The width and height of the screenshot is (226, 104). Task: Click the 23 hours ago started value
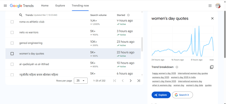pos(126,42)
